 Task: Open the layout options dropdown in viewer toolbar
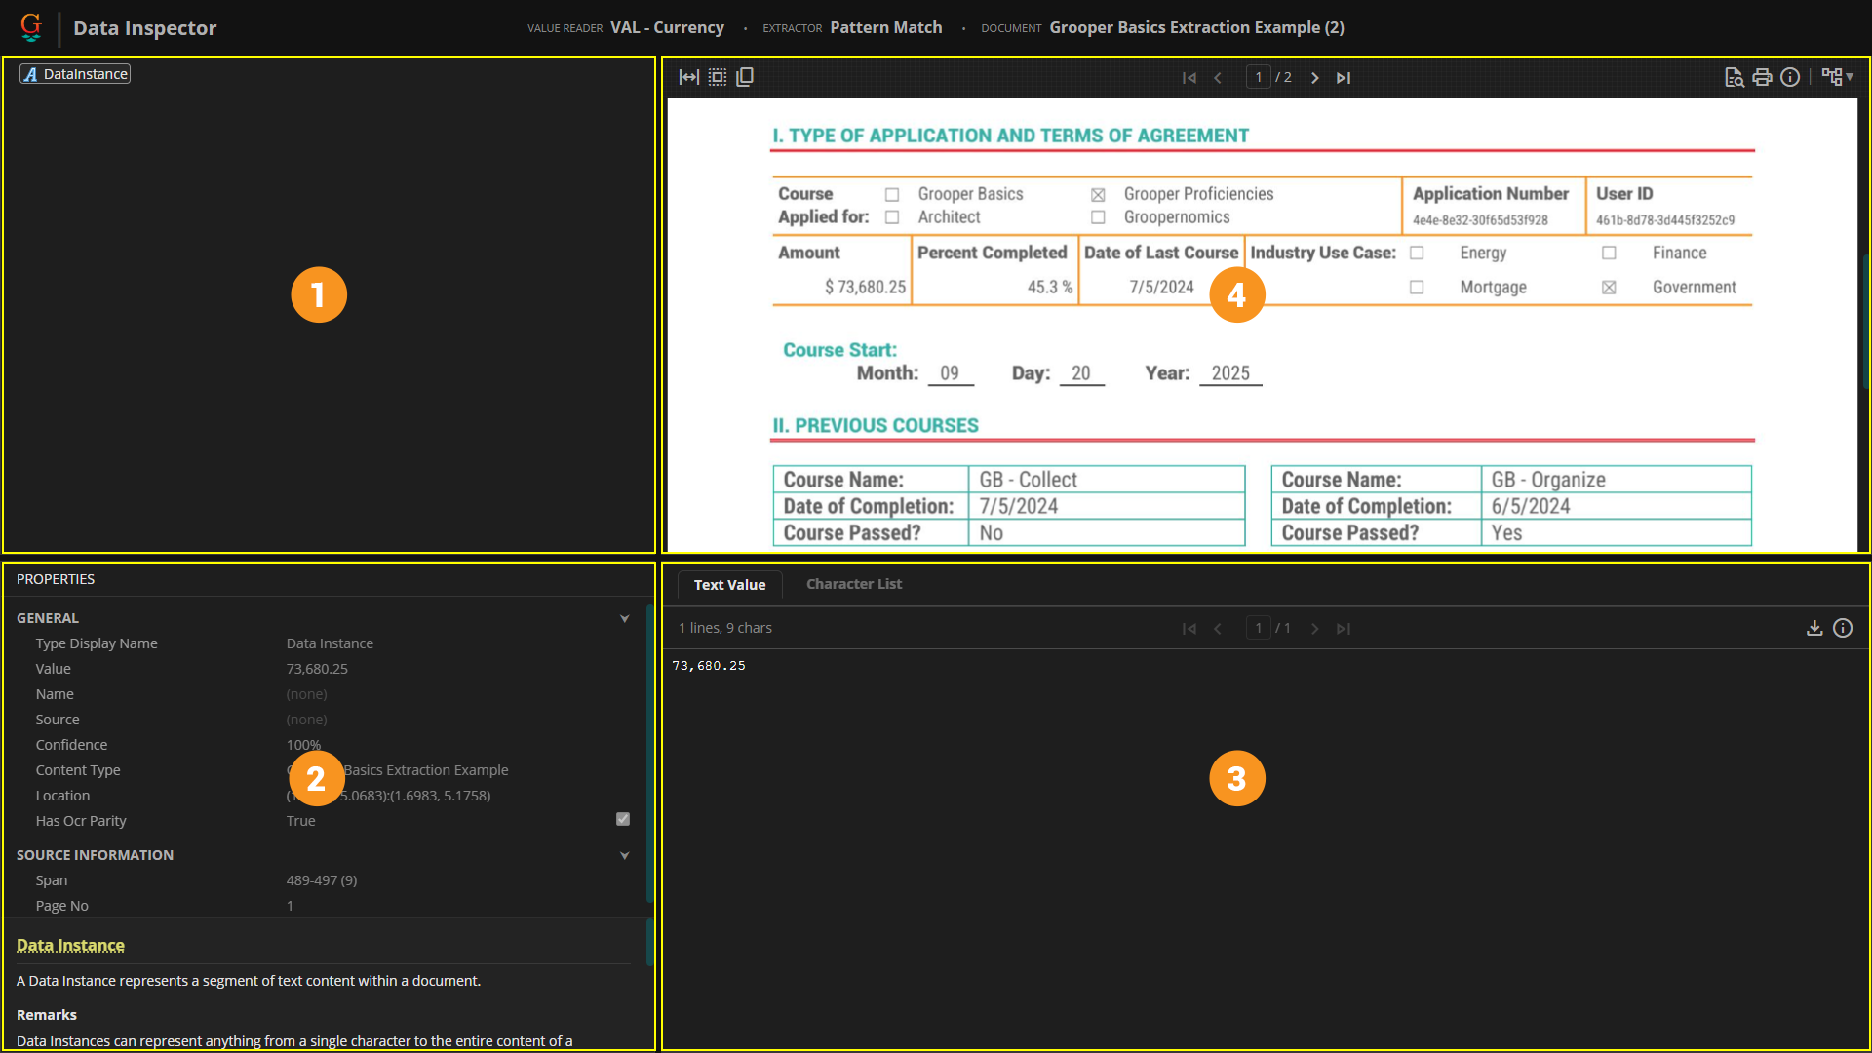[1838, 77]
